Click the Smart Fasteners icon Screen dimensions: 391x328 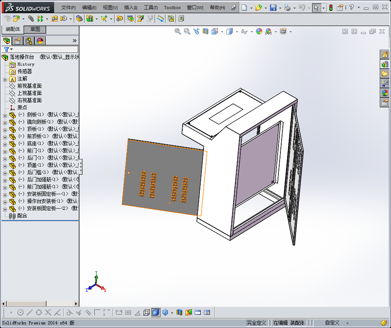[x=54, y=18]
